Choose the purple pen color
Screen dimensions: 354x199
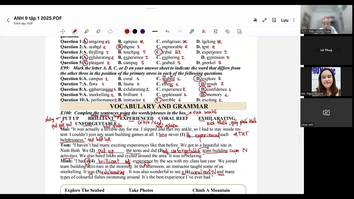coord(142,32)
